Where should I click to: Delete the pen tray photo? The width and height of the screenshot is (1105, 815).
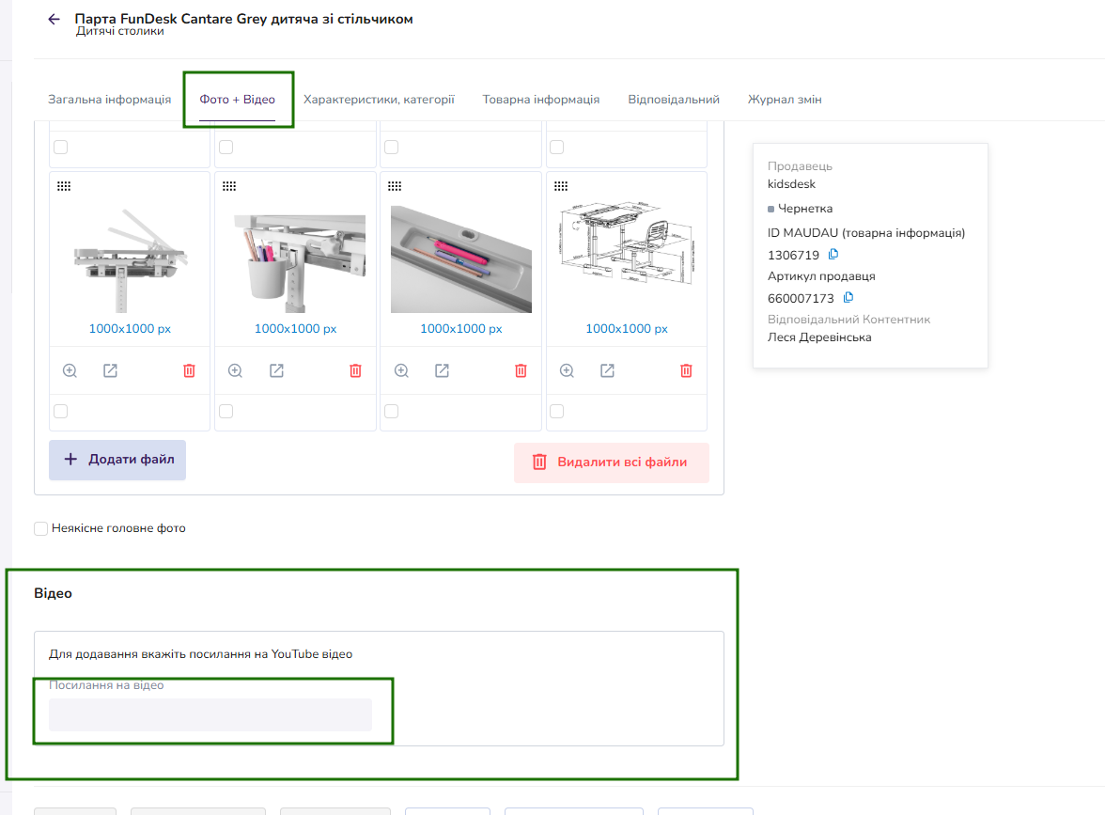pyautogui.click(x=521, y=370)
